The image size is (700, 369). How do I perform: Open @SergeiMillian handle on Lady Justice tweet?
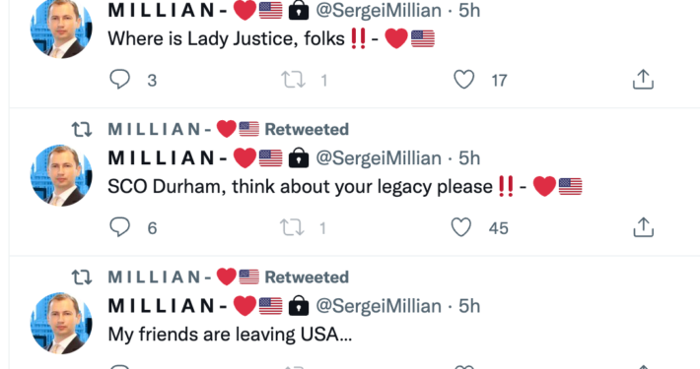click(379, 10)
